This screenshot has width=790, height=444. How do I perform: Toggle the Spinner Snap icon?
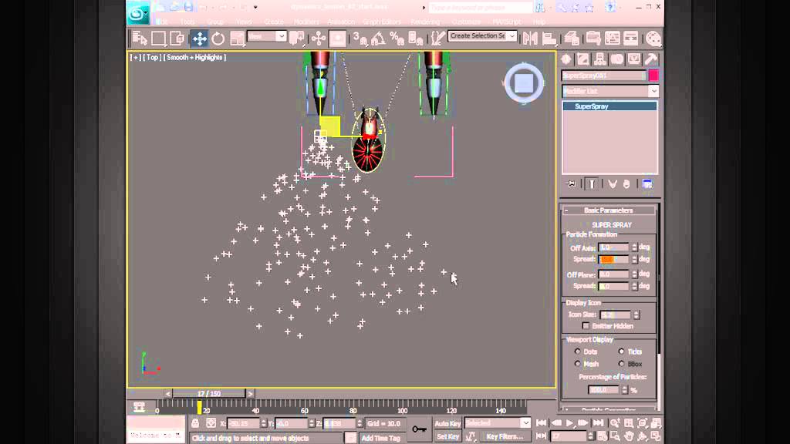coord(415,39)
